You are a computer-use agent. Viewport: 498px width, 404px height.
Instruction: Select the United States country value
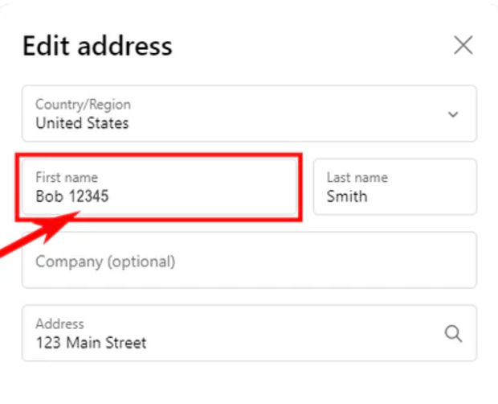coord(82,123)
